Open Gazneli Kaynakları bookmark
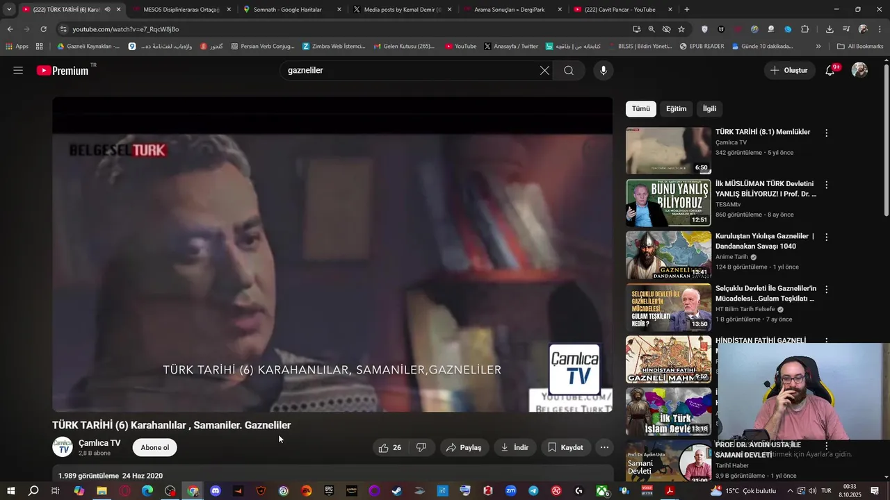This screenshot has height=500, width=890. (88, 47)
